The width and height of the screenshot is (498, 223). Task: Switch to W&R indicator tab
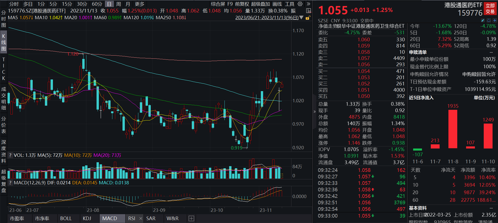173,219
